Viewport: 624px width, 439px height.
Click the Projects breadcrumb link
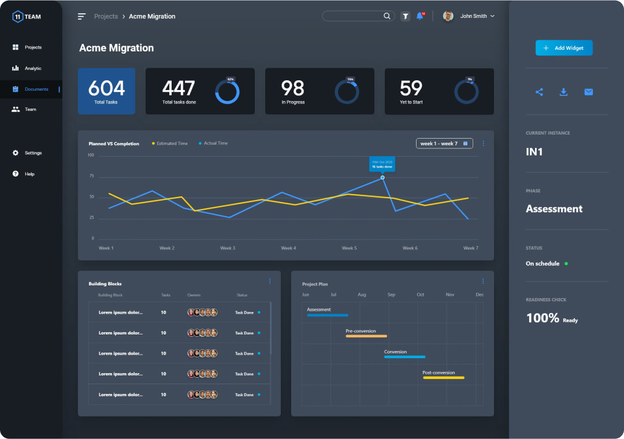[x=106, y=16]
